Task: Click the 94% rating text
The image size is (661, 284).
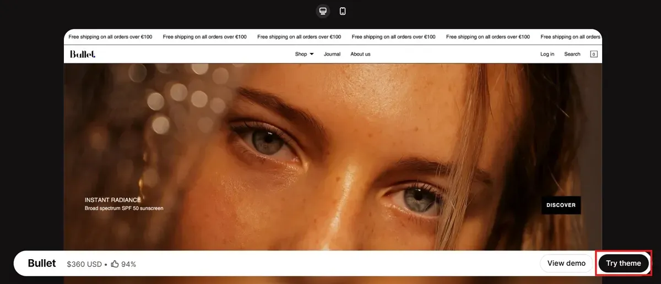Action: point(128,264)
